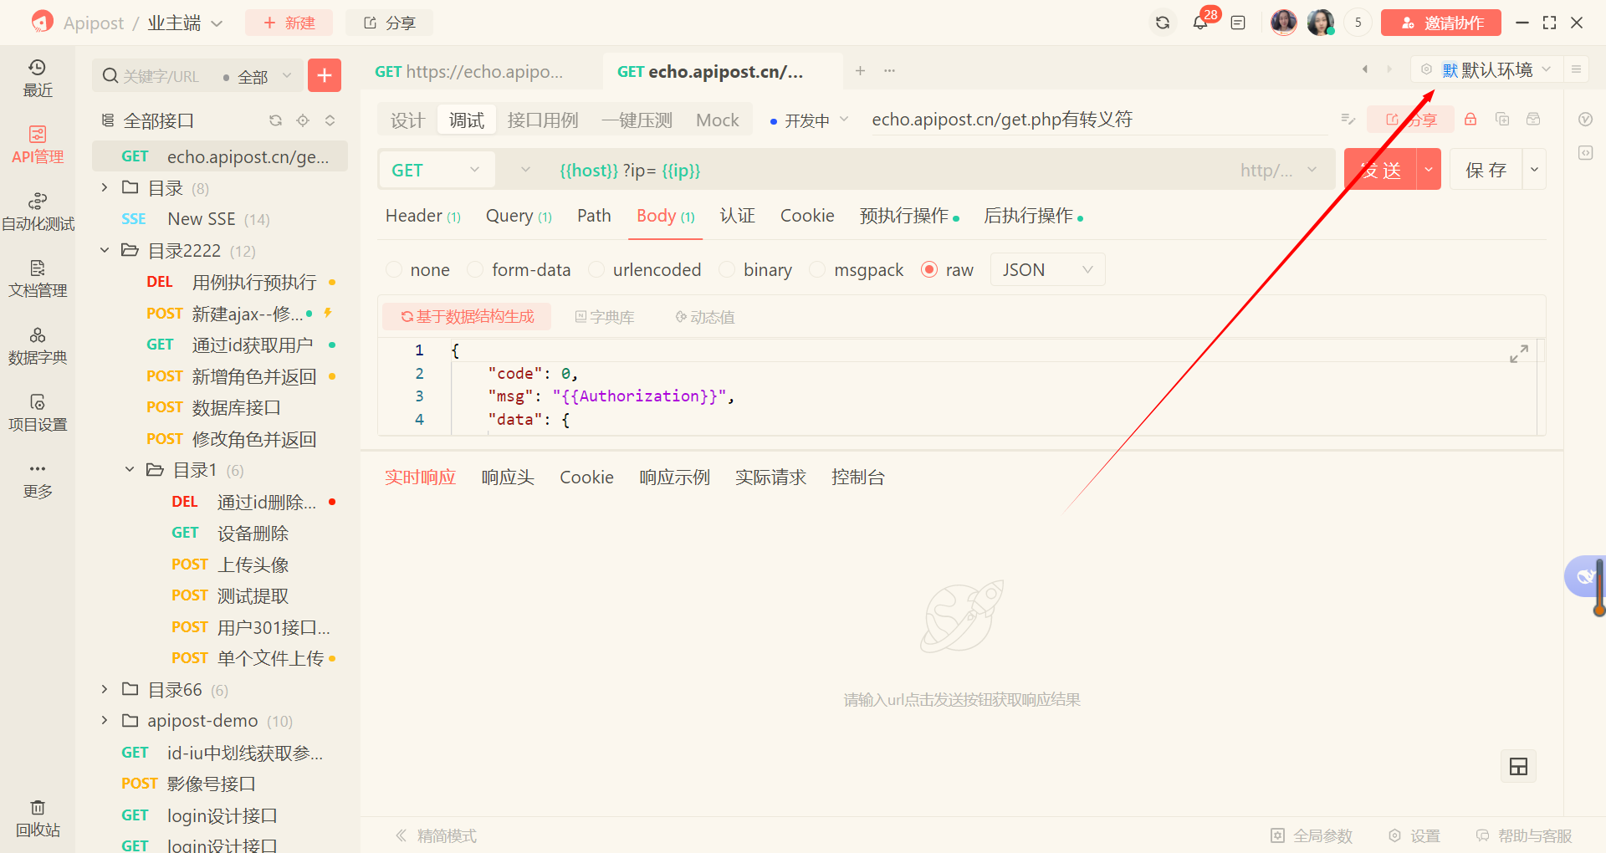Image resolution: width=1606 pixels, height=853 pixels.
Task: Open the 最近 recent sidebar icon
Action: [38, 78]
